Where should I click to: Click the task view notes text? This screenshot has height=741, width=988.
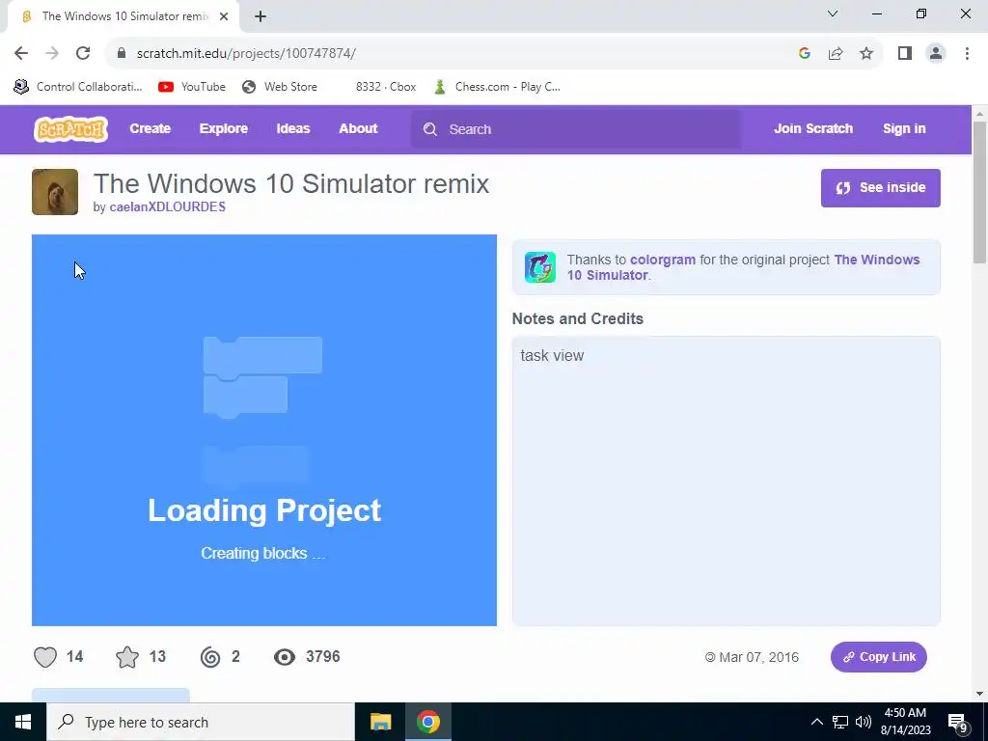click(552, 356)
